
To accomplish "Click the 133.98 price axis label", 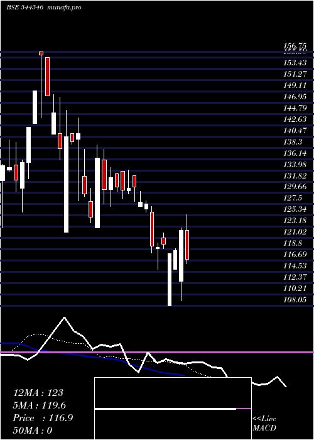I will pos(295,164).
